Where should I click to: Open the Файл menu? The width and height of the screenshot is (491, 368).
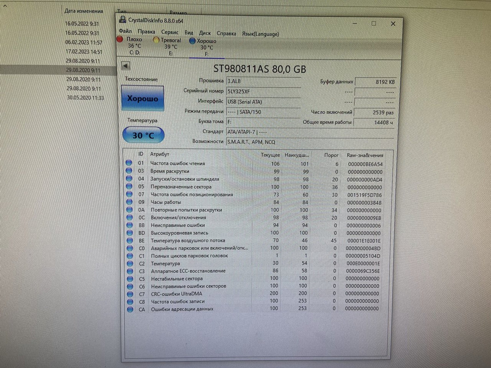coord(125,31)
